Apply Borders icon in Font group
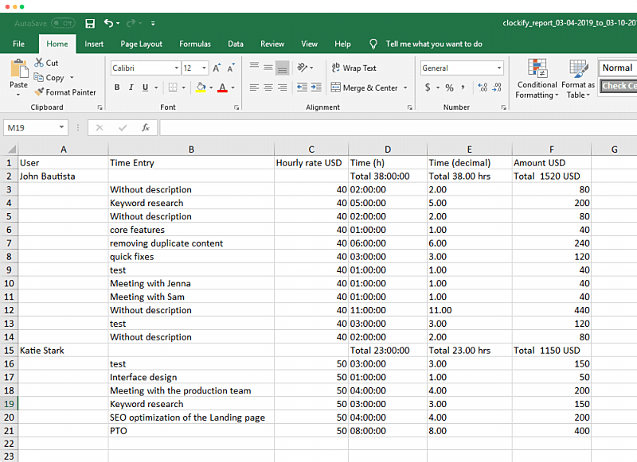The image size is (637, 462). point(173,87)
